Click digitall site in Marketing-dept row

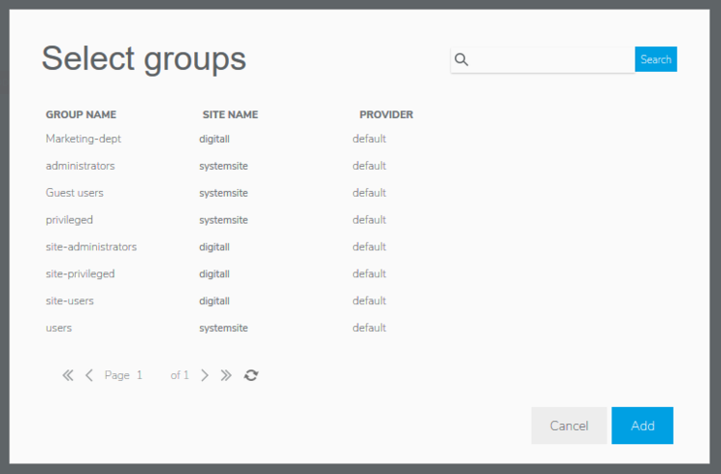214,139
